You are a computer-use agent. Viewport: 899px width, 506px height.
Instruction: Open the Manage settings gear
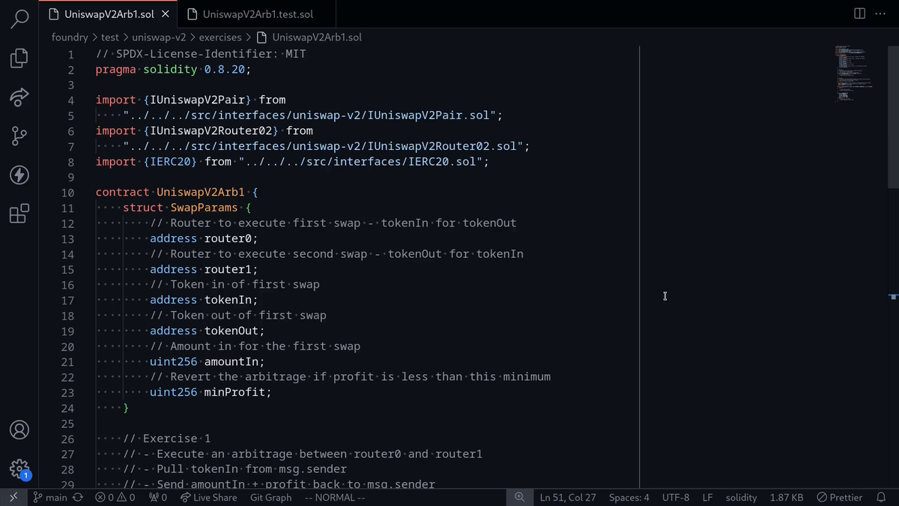(x=19, y=469)
